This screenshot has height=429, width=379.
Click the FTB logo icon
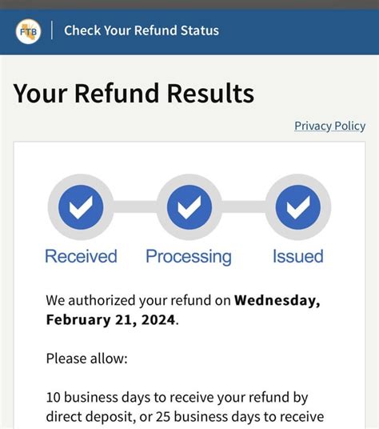(x=28, y=31)
